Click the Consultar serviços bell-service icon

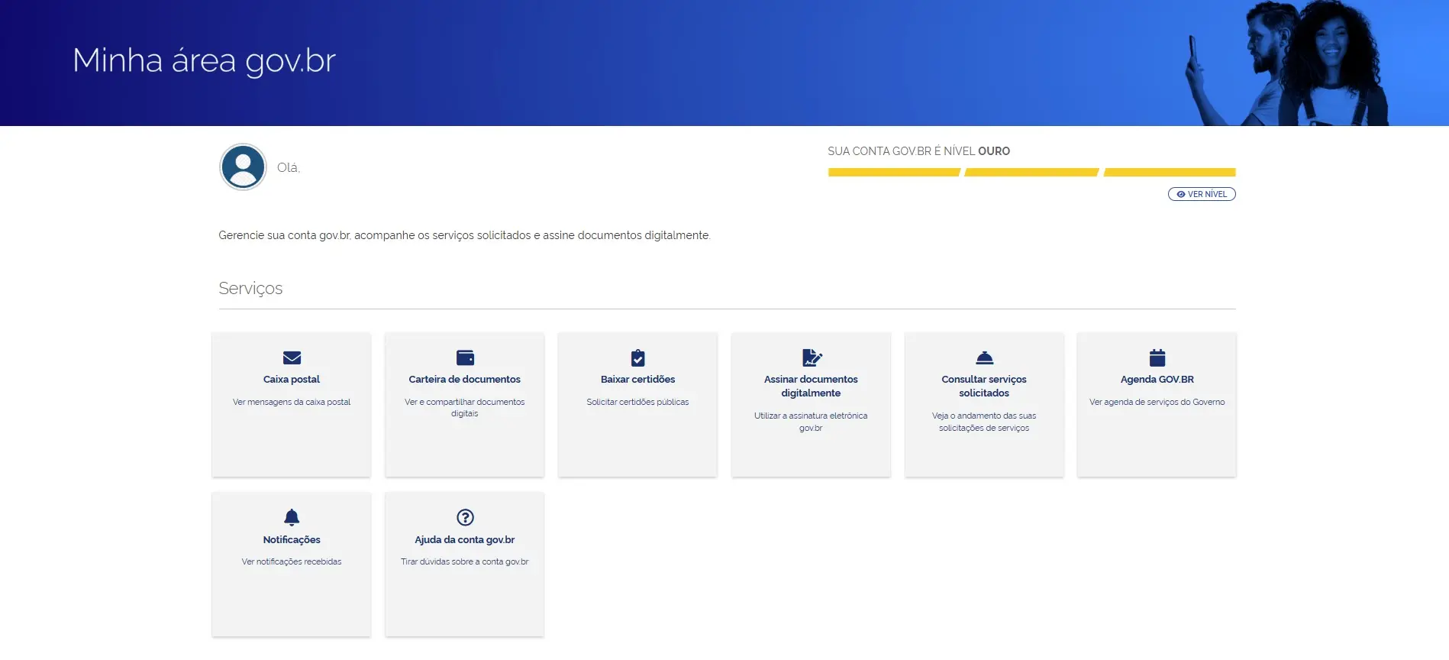(984, 357)
